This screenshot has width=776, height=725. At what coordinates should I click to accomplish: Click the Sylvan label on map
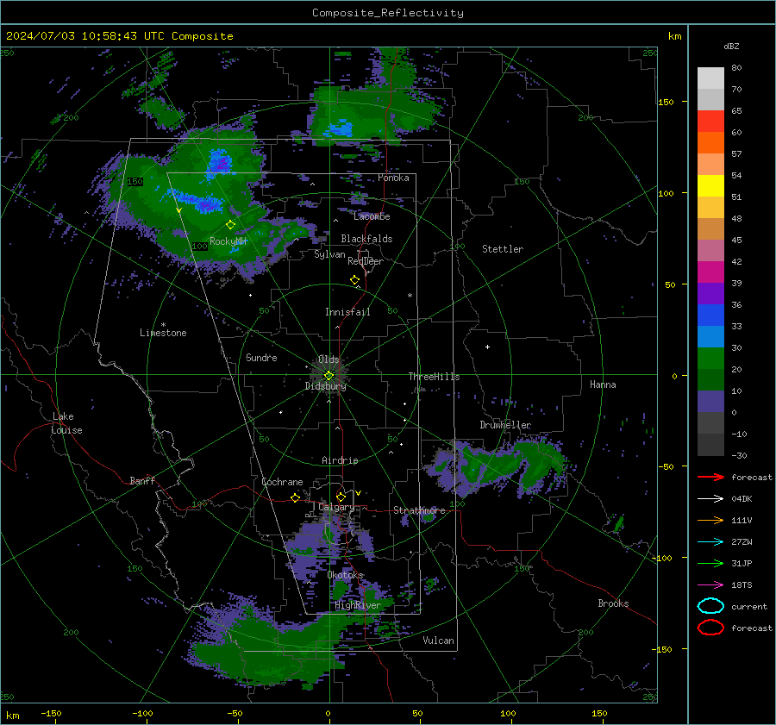tap(329, 254)
